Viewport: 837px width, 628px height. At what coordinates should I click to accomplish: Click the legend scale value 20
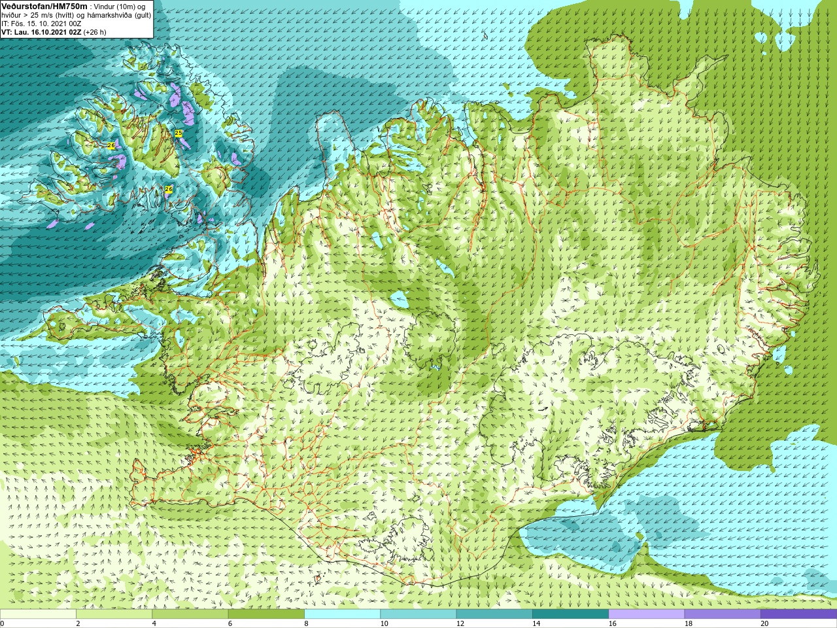(x=764, y=623)
